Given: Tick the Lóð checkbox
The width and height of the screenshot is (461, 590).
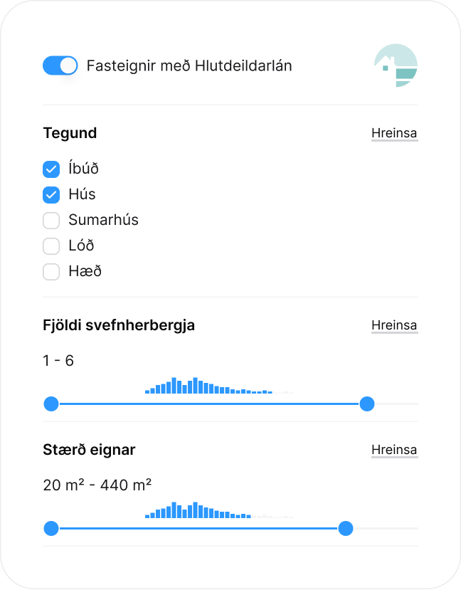Looking at the screenshot, I should pos(51,246).
